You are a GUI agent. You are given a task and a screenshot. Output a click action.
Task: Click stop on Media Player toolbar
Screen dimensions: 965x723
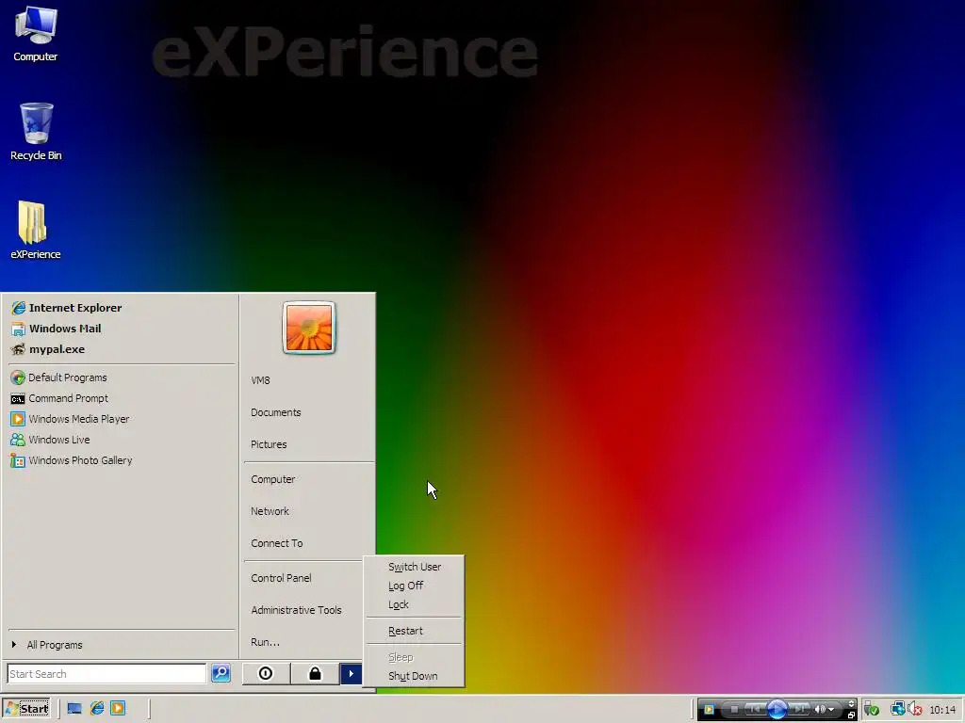tap(735, 710)
